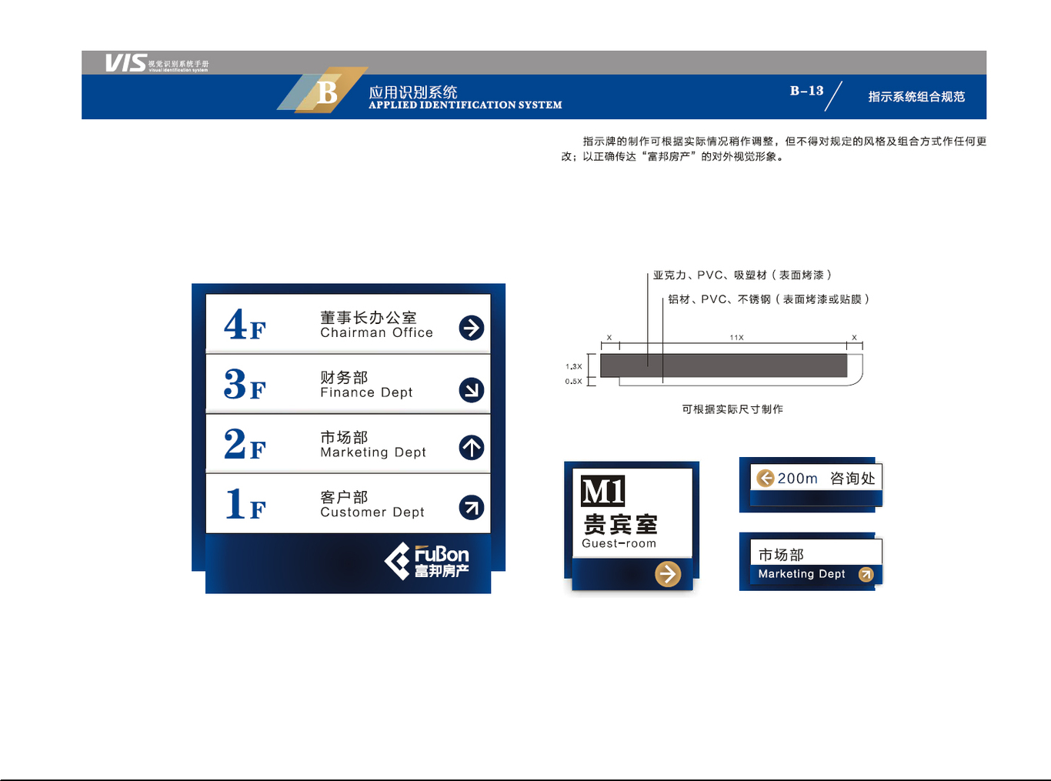Click the header title '指示系统组合规范'
The height and width of the screenshot is (781, 1051).
(x=916, y=97)
